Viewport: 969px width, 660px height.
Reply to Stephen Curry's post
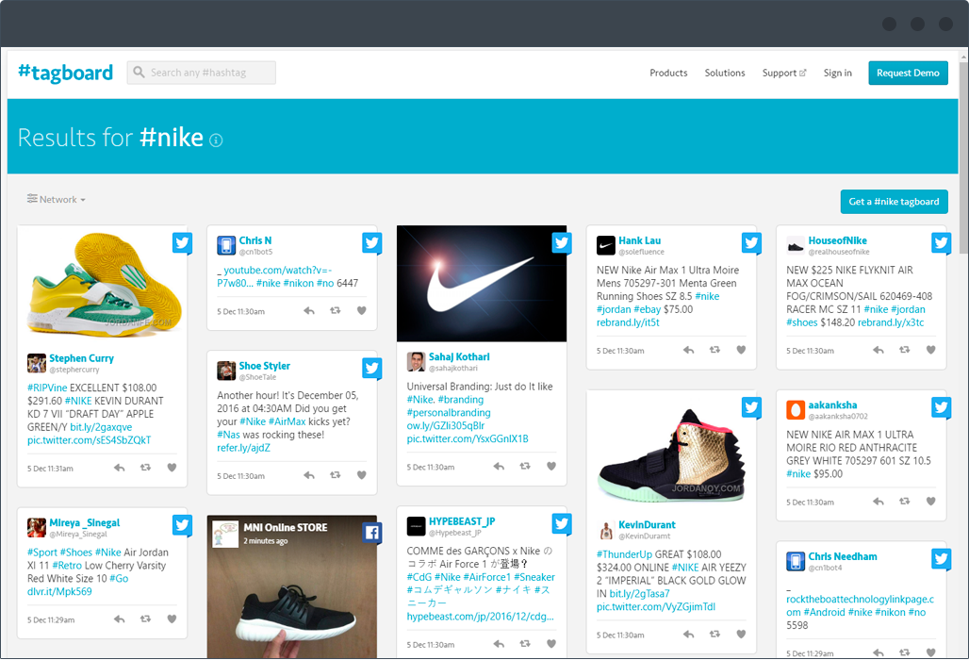[x=120, y=468]
